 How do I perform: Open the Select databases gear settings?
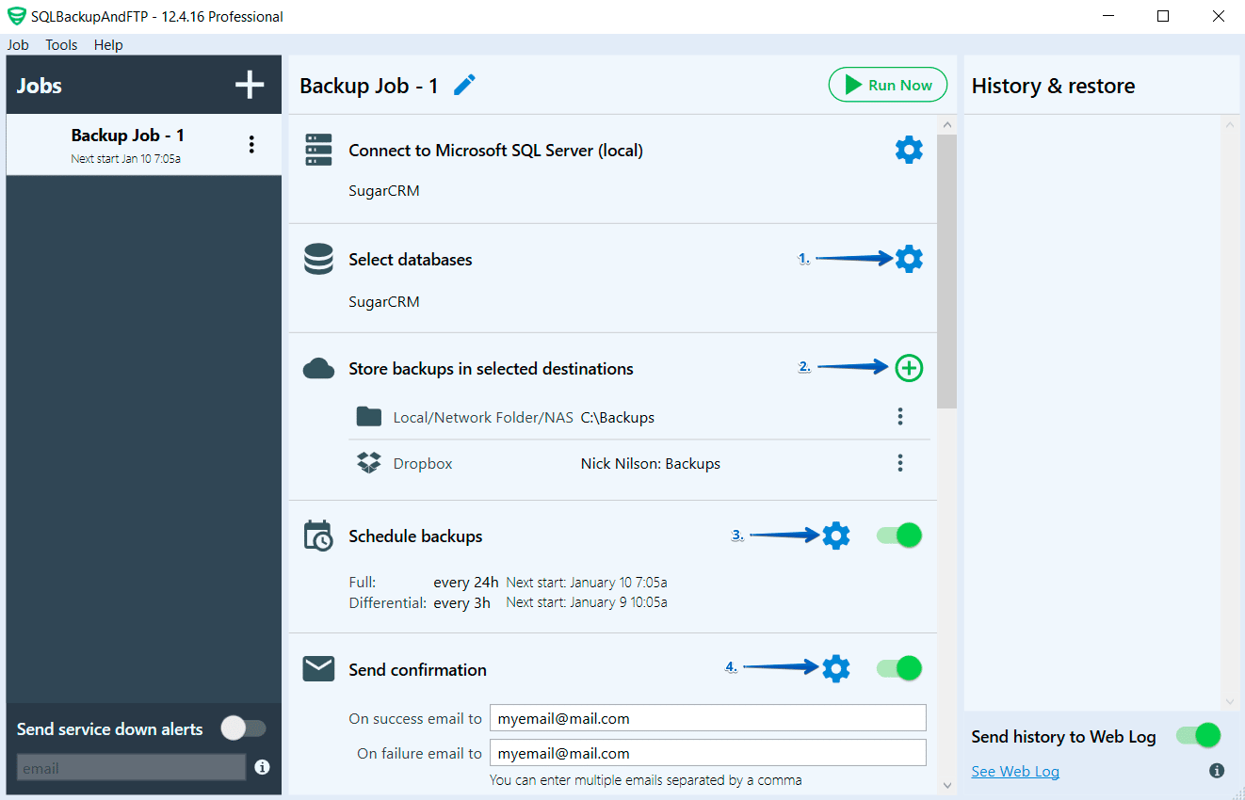909,259
